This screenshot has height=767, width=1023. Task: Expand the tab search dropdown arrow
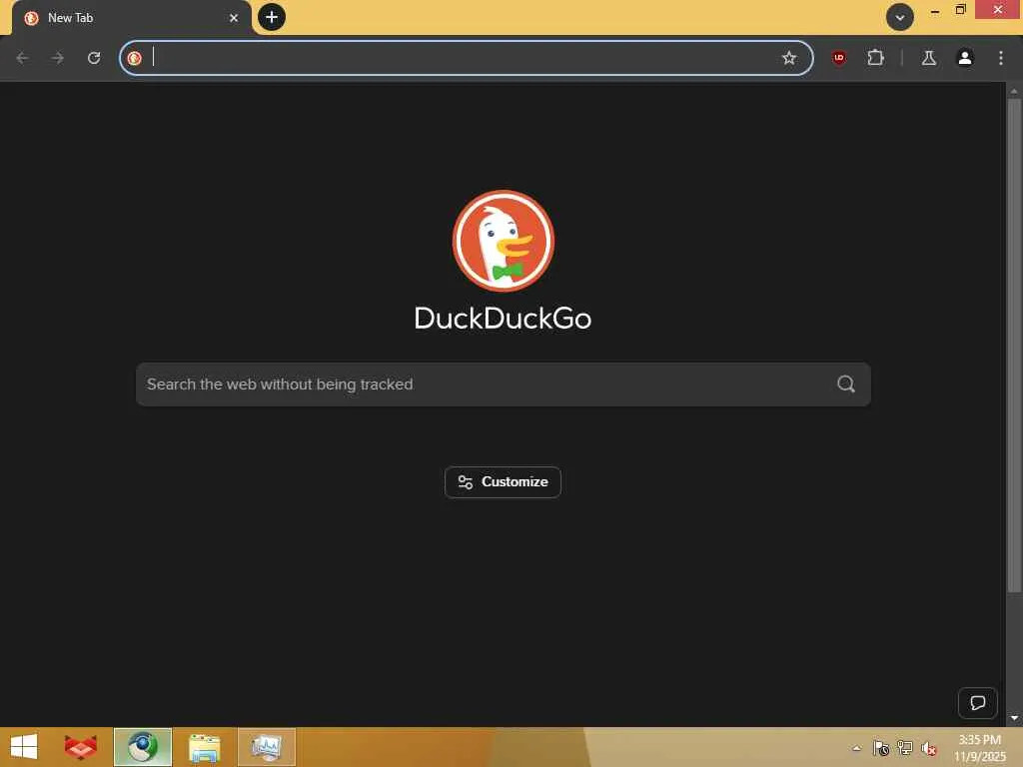[900, 18]
